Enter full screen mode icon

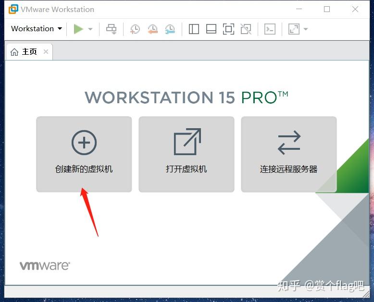point(228,29)
